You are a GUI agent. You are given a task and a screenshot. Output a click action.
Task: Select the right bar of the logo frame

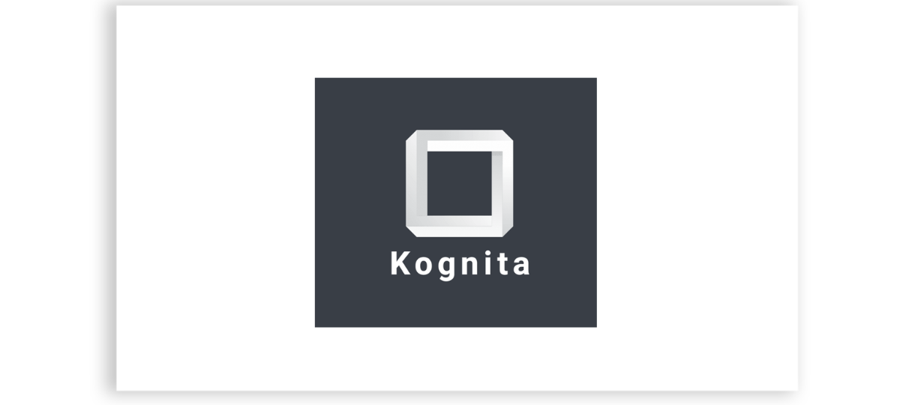click(x=502, y=184)
